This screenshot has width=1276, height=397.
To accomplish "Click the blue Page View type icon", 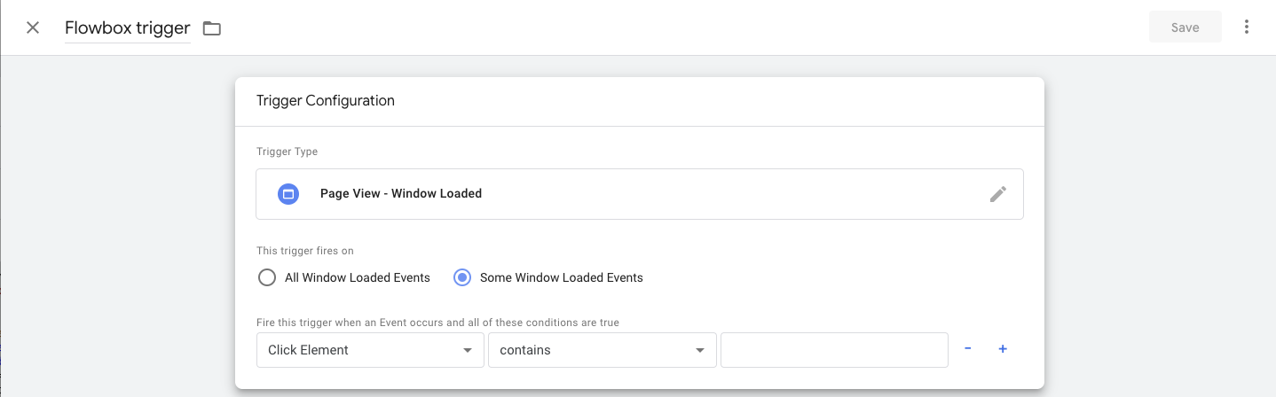I will (288, 193).
